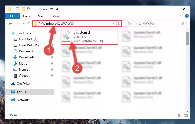Select Quick access in navigation pane
This screenshot has height=124, width=195.
point(26,33)
